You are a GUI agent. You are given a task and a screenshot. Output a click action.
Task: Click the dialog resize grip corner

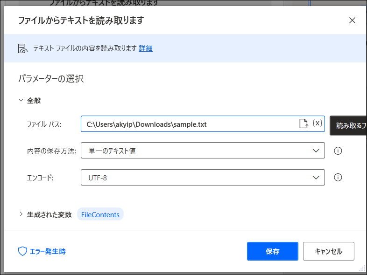[x=362, y=268]
